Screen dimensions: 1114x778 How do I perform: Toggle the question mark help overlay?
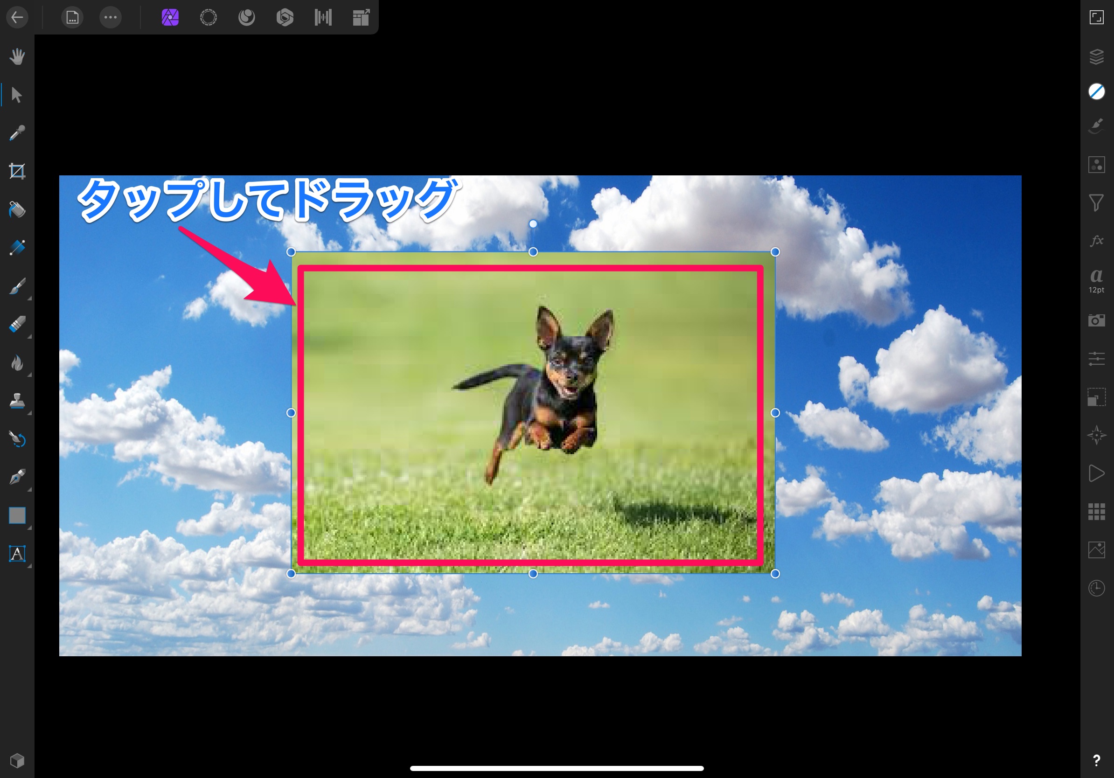1097,760
